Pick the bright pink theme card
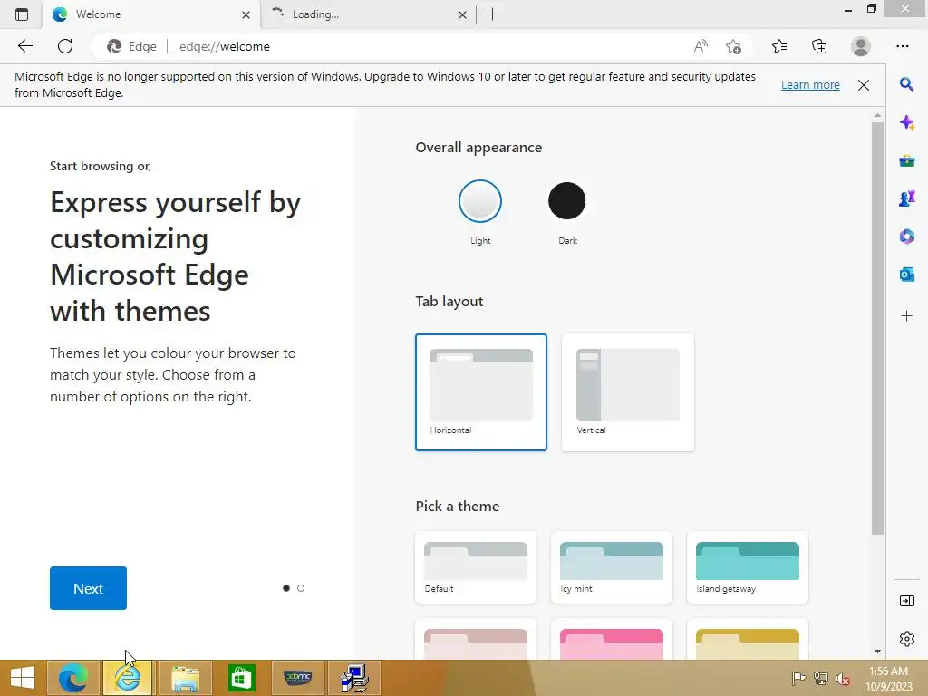 [612, 641]
